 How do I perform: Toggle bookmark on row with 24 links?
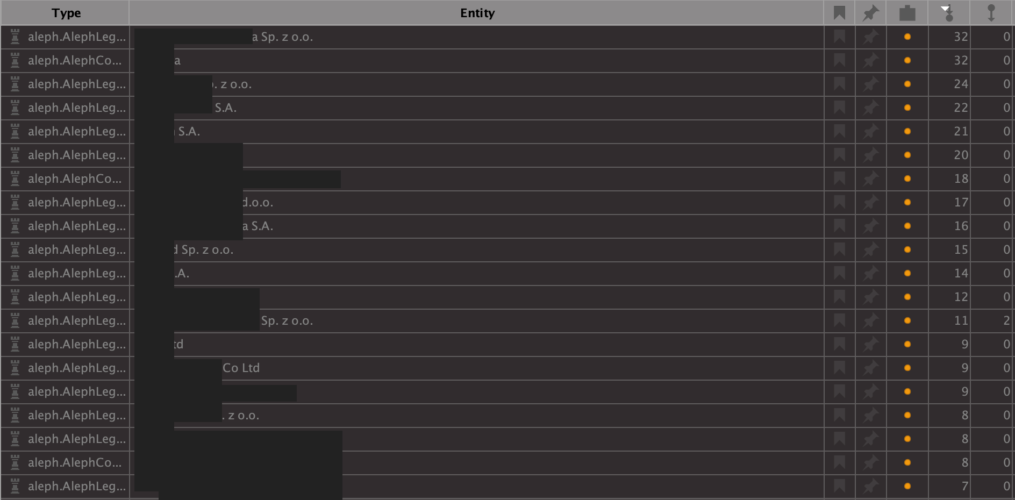point(839,84)
